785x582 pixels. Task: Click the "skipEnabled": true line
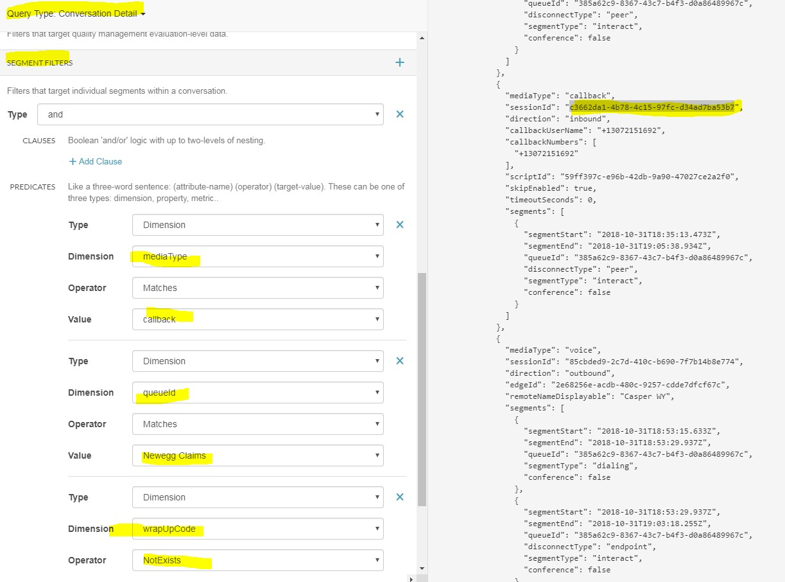[x=551, y=188]
